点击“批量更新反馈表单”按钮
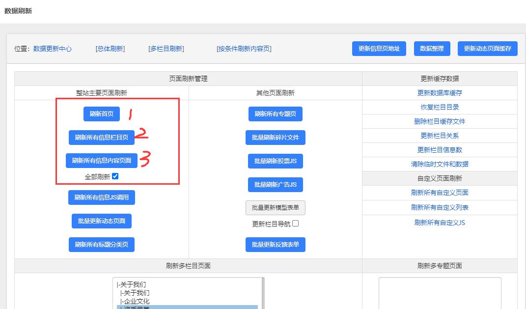 (276, 244)
